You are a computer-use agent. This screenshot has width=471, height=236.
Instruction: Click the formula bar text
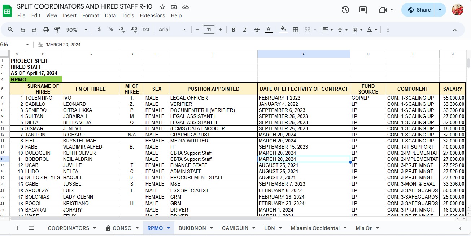pos(63,45)
